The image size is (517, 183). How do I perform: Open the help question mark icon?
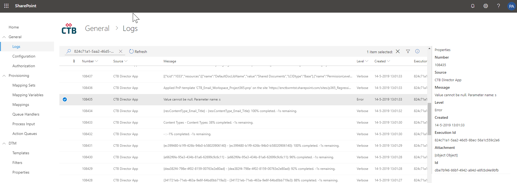point(498,6)
